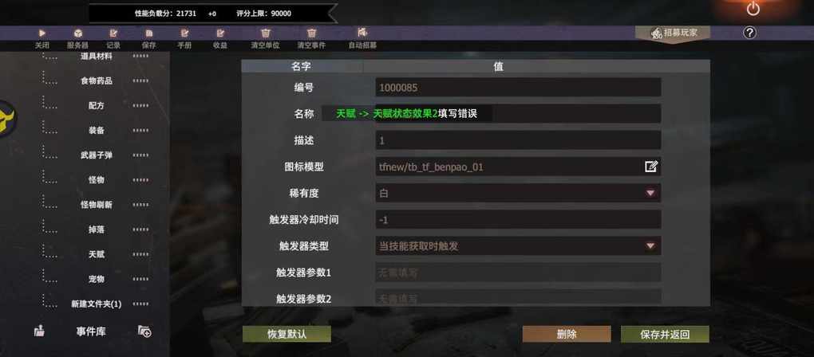
Task: Click the 保存并返回 button
Action: coord(665,334)
